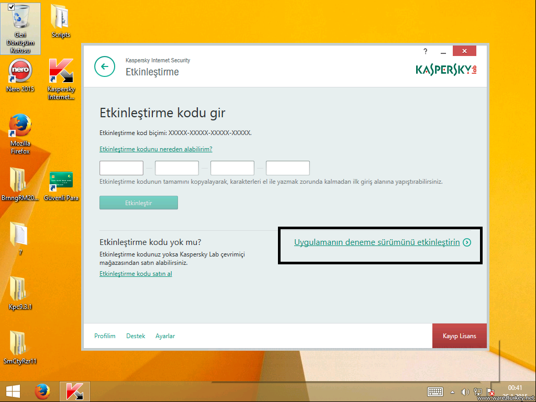
Task: Toggle the checkbox on Geri Dönüşüm Kutusu
Action: click(x=11, y=6)
